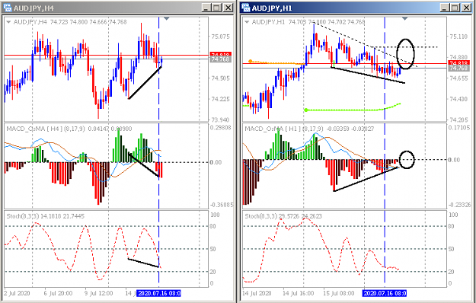
Task: Click the red price level label in H1 window
Action: pyautogui.click(x=458, y=62)
